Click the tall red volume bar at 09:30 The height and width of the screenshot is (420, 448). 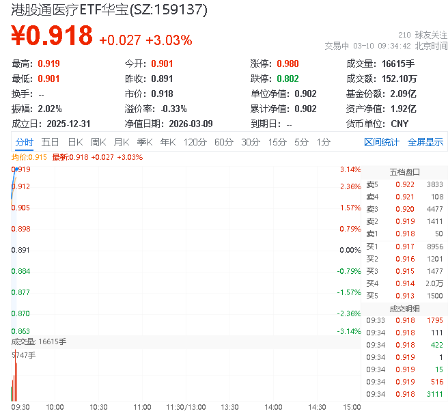[15, 377]
